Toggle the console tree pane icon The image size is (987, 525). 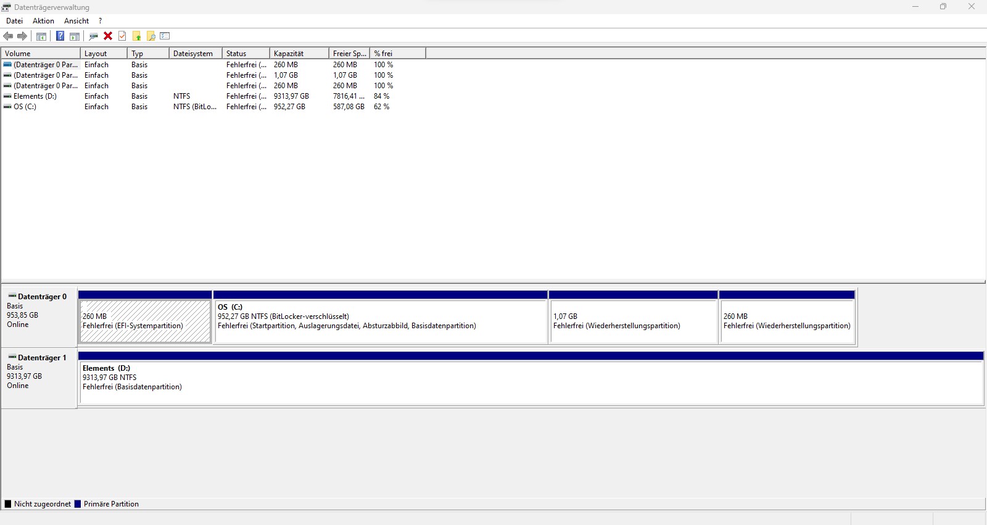41,36
